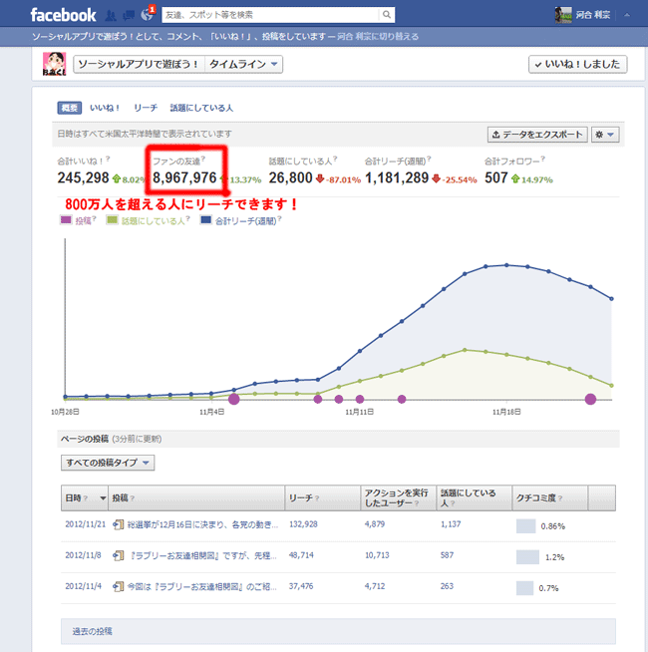This screenshot has height=652, width=648.
Task: Toggle the purple 投稿 legend swatch
Action: pyautogui.click(x=66, y=220)
